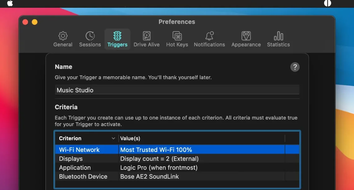Click the Value(s) column header
This screenshot has width=354, height=190.
(202, 138)
